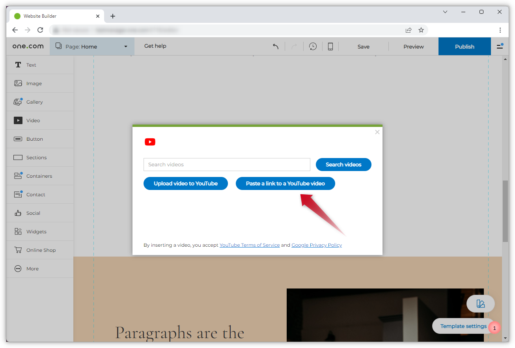515x348 pixels.
Task: Click the Search videos input field
Action: pyautogui.click(x=227, y=165)
